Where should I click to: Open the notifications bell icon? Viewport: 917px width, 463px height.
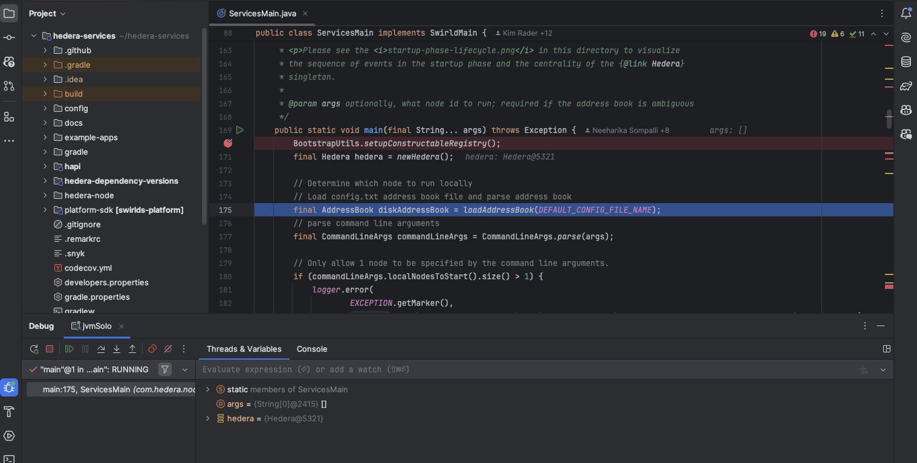pos(906,13)
